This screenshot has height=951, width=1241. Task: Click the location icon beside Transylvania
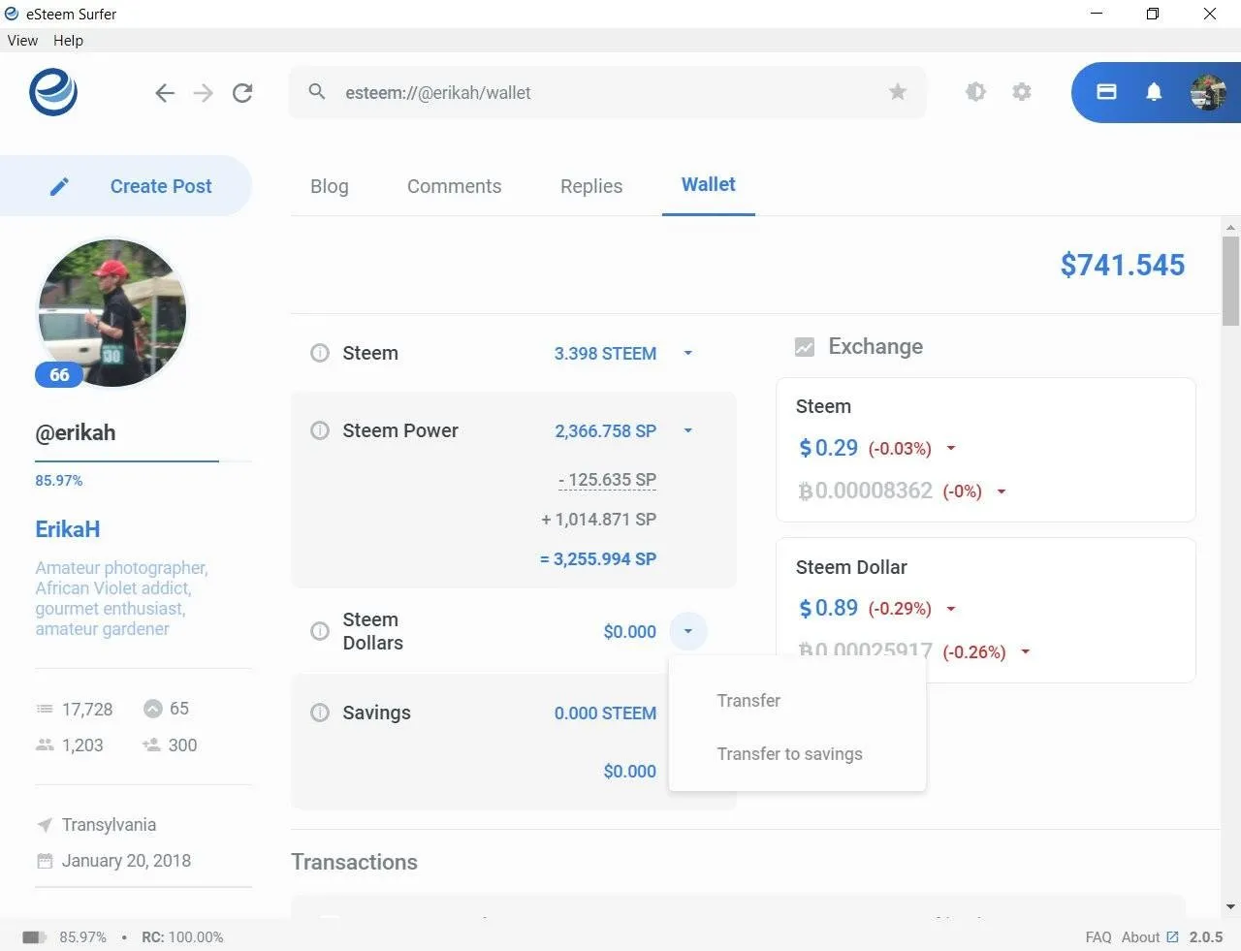point(45,825)
